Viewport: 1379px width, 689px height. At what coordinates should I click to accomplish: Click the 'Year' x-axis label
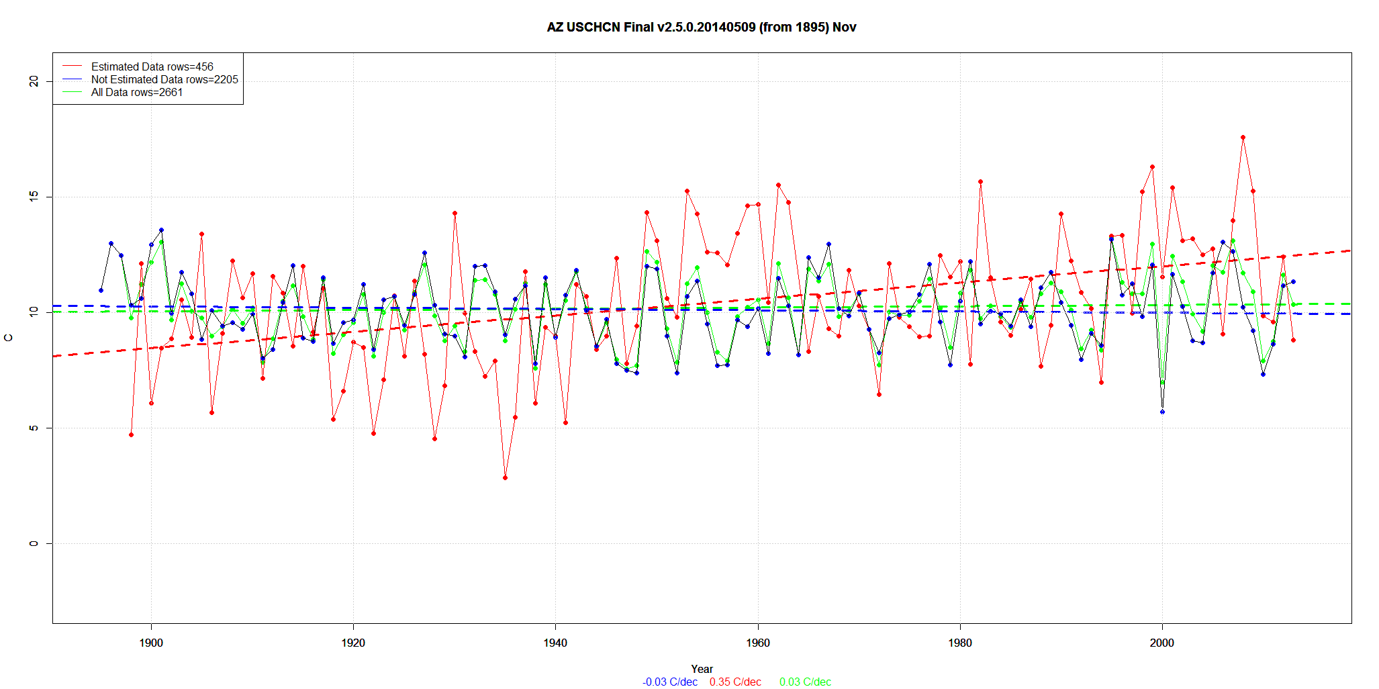coord(702,669)
